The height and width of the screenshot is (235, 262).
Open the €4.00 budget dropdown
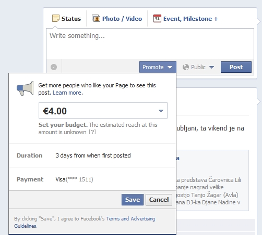[103, 111]
